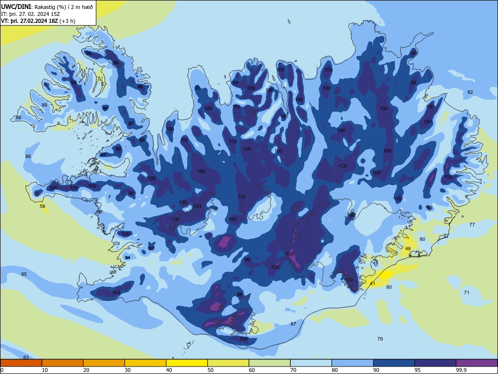Click the title line 'UWC/DINI: Rakastig (%) í 2 m hæð'
The image size is (498, 374).
pos(47,6)
